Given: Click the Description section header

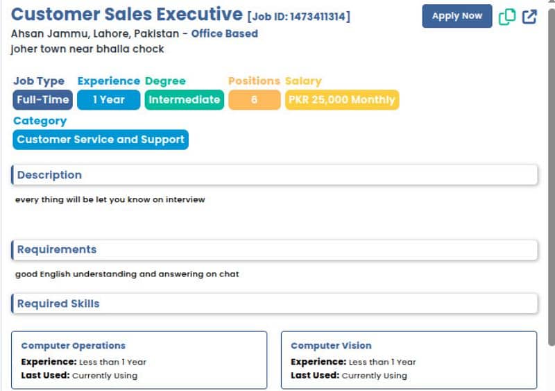Looking at the screenshot, I should [x=274, y=175].
